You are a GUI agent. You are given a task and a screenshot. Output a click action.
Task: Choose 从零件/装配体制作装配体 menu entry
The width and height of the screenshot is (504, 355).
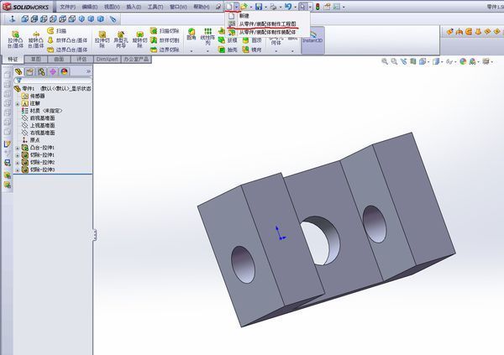tap(268, 32)
